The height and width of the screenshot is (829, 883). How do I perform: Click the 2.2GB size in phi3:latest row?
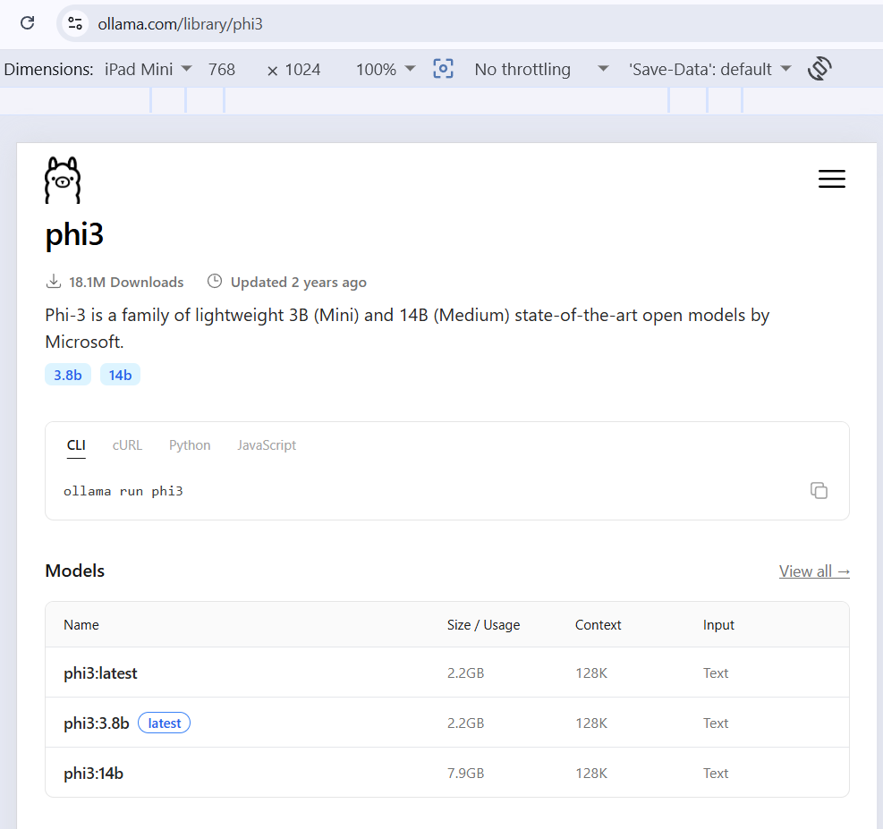click(x=466, y=673)
